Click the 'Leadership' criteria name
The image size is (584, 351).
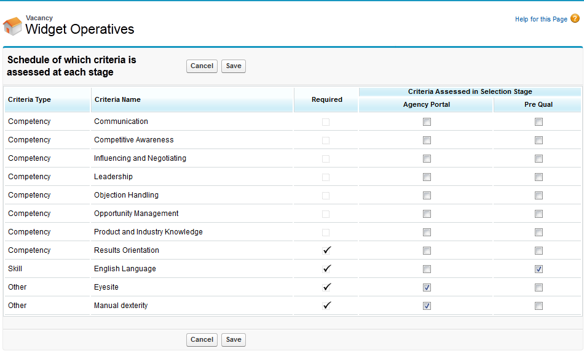(113, 177)
